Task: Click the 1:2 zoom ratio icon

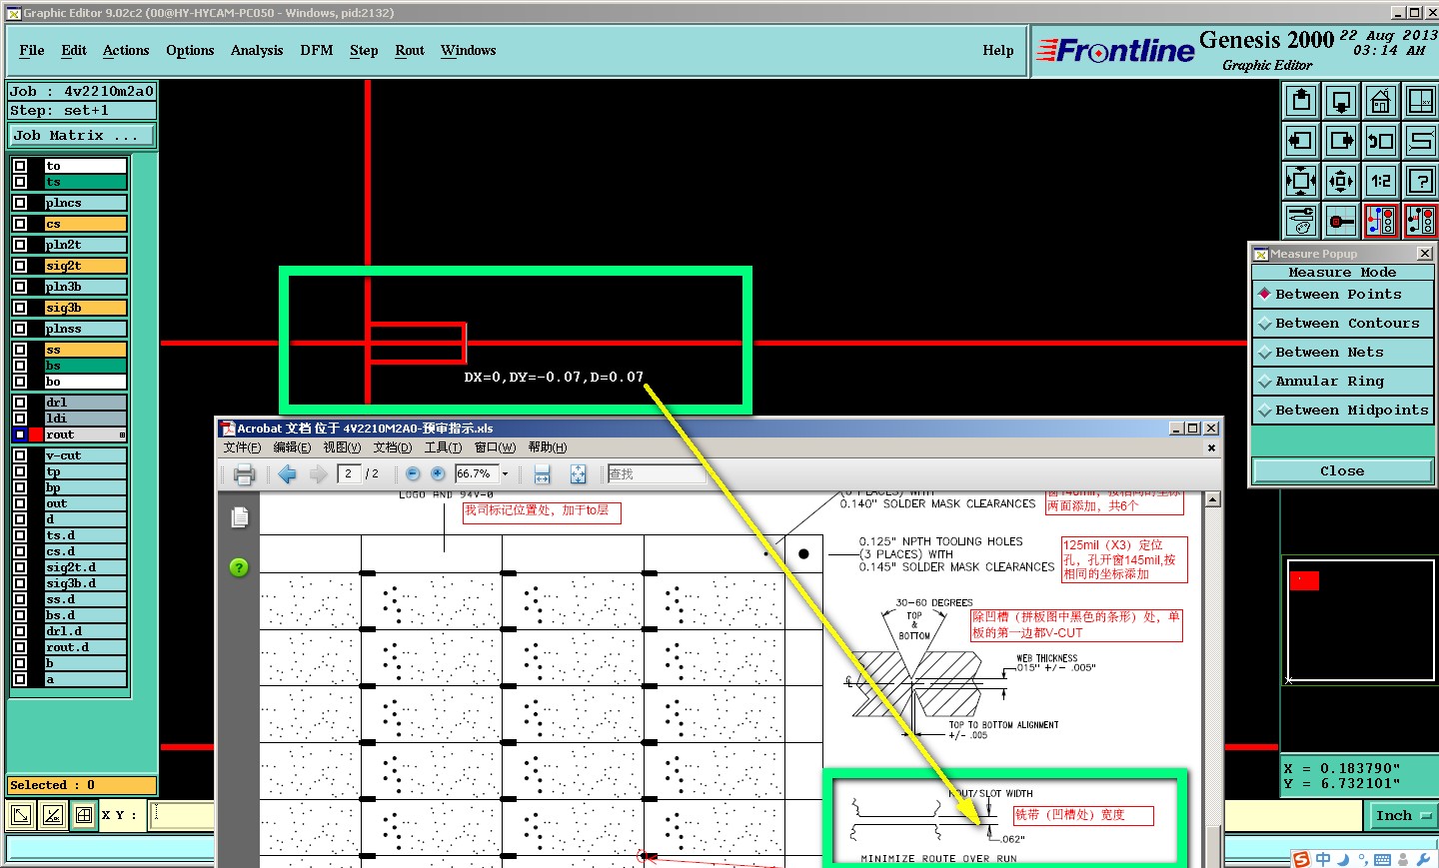Action: [1381, 181]
